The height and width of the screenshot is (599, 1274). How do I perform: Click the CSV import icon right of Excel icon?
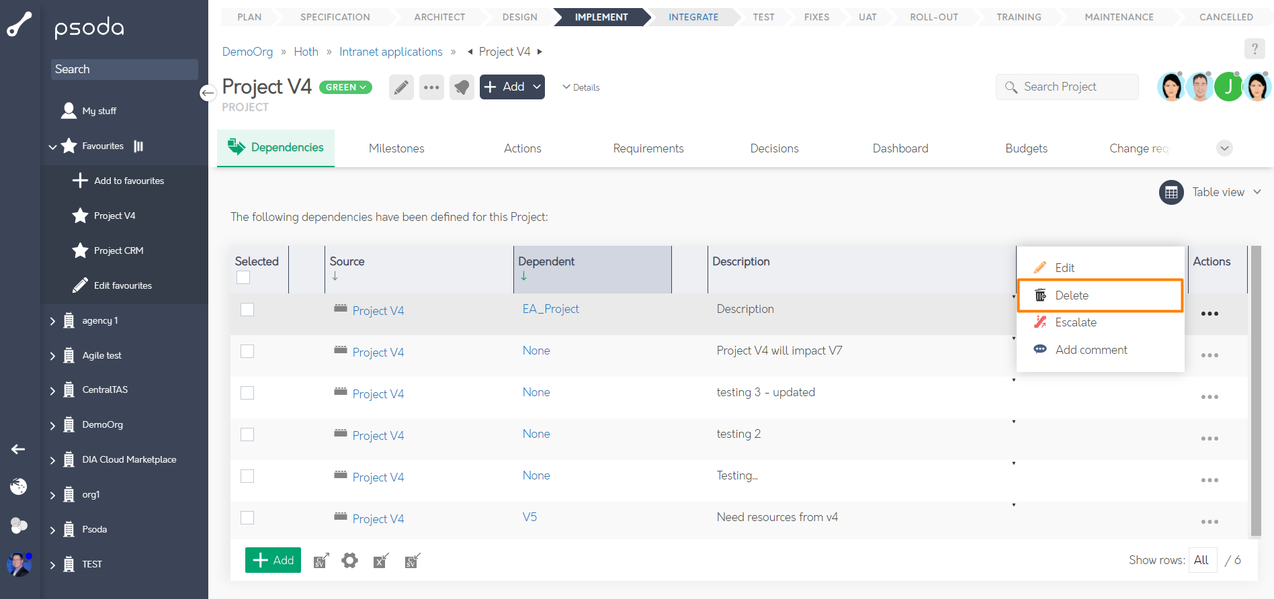click(412, 560)
